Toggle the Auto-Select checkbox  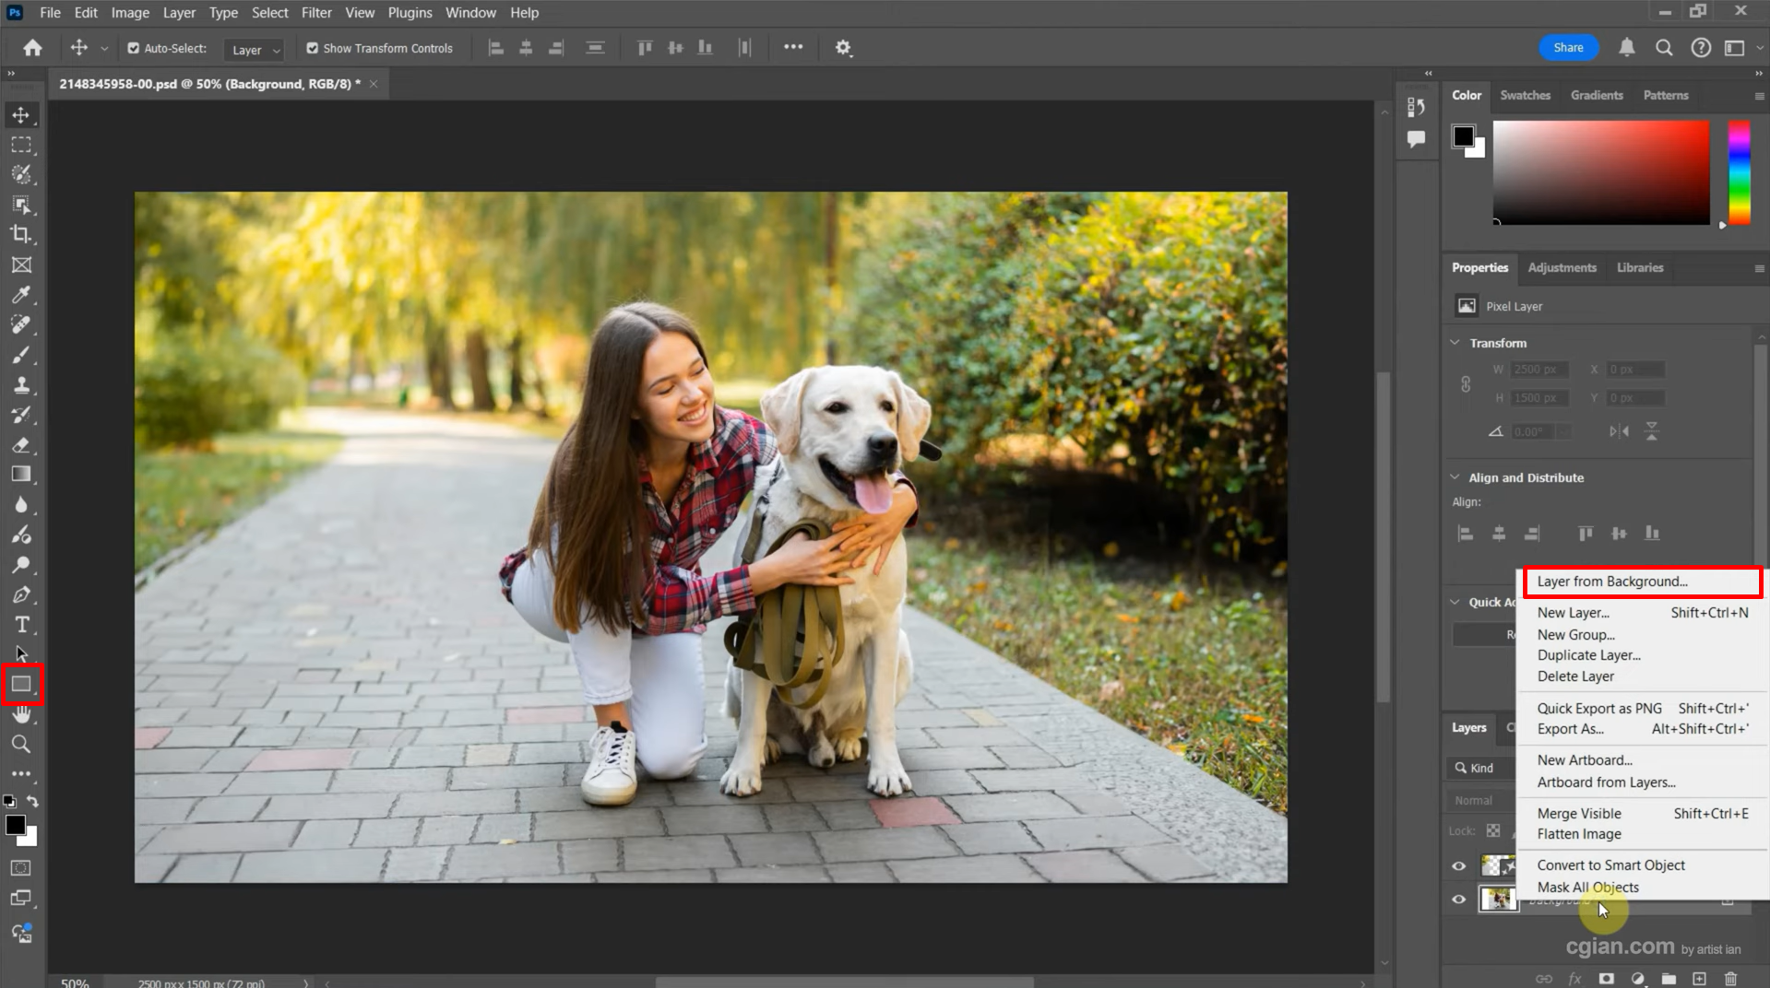[133, 48]
